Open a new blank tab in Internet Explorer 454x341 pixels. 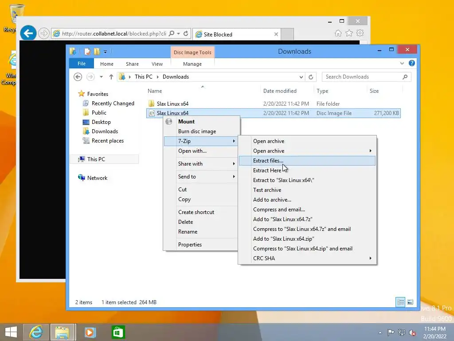[x=287, y=34]
